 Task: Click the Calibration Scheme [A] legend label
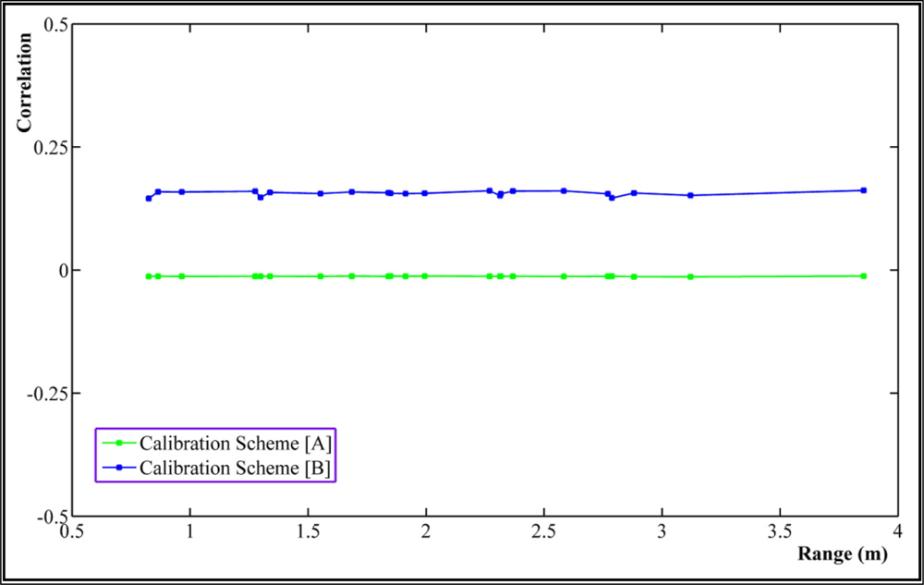click(x=235, y=444)
